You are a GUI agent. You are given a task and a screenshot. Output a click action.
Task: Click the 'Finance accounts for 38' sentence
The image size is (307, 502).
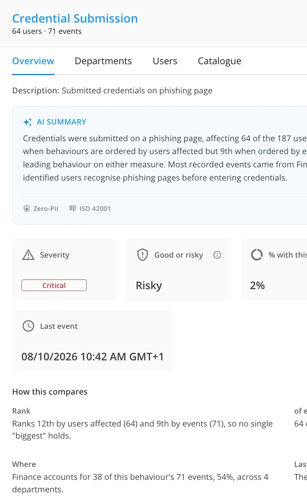pos(140,483)
